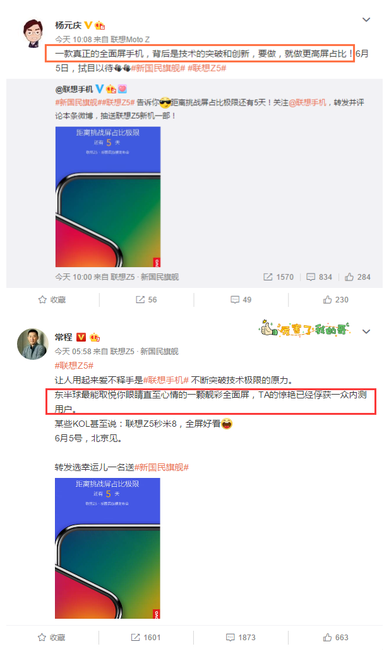
Task: Open comments showing 49
Action: pyautogui.click(x=241, y=299)
